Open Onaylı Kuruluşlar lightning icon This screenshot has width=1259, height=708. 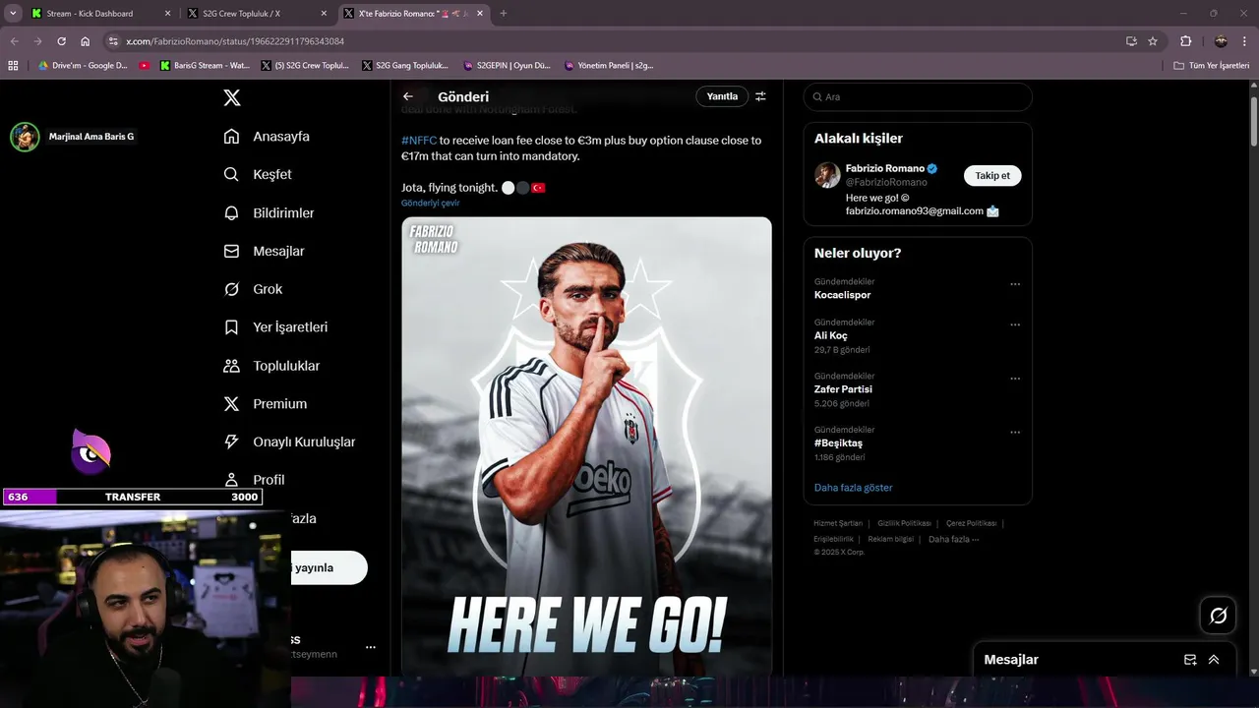[x=231, y=442]
